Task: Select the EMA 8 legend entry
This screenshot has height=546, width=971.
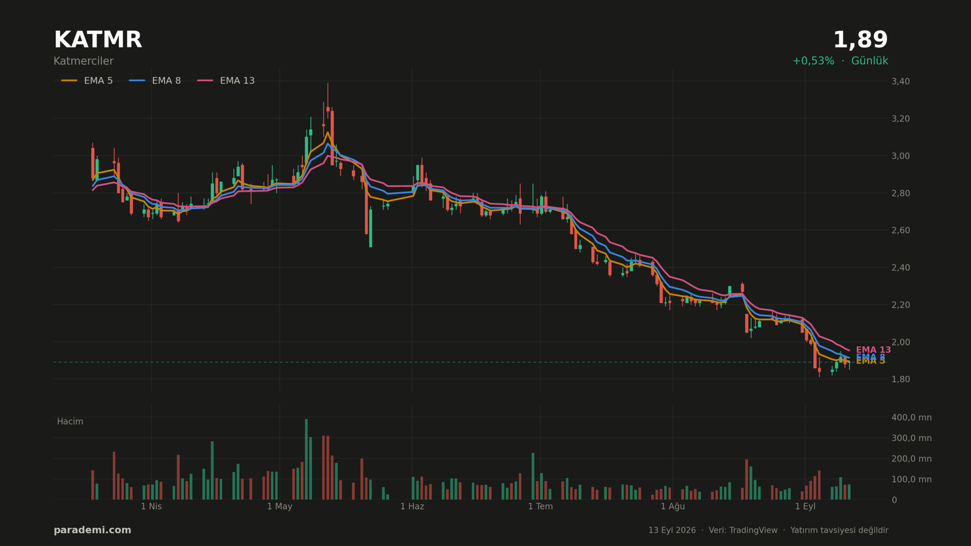Action: (155, 81)
